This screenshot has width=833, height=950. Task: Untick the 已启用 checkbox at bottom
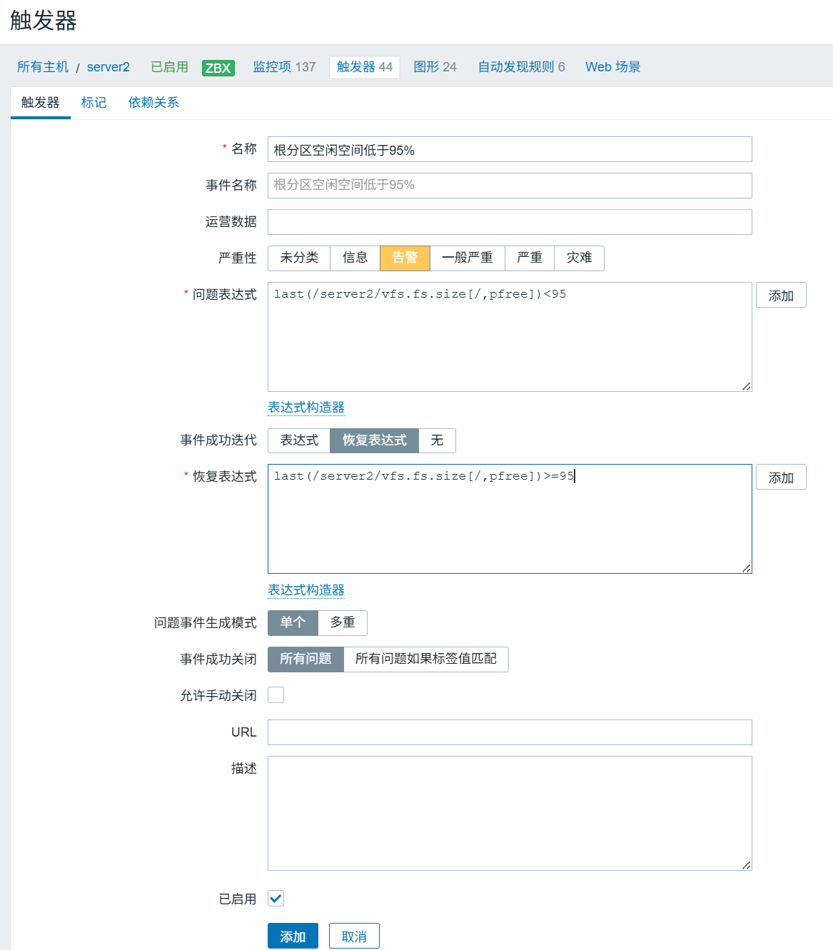276,899
